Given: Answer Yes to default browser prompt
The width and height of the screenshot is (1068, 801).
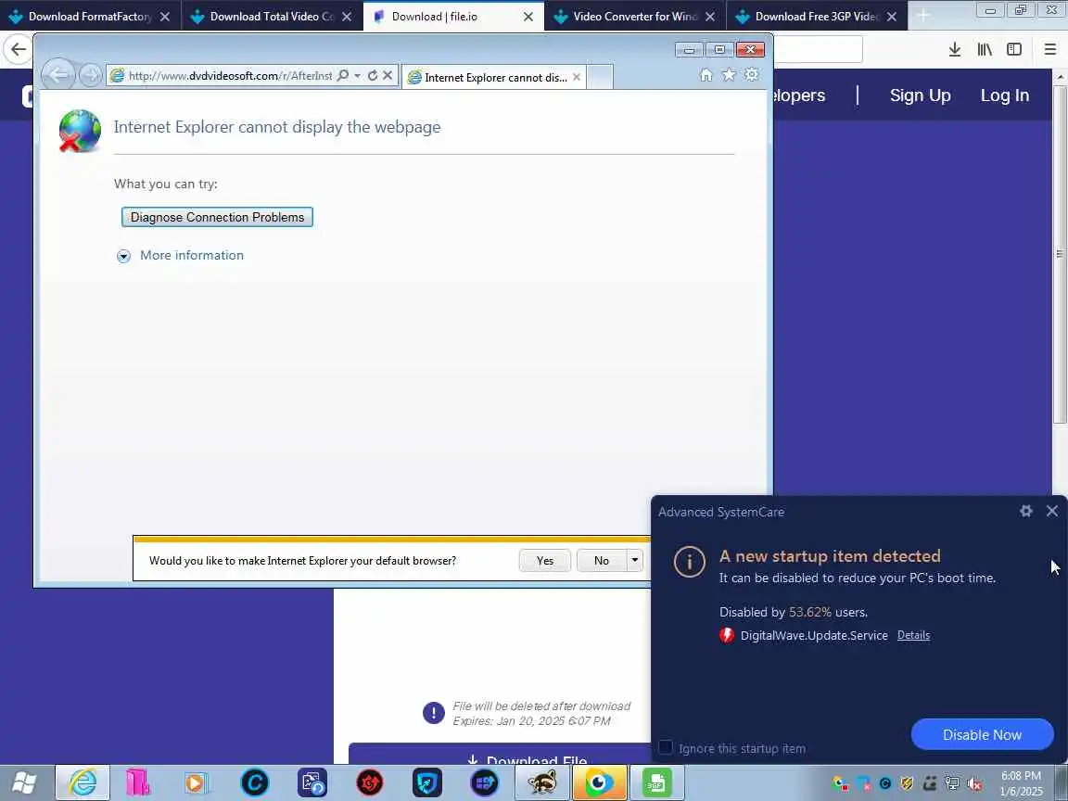Looking at the screenshot, I should [545, 561].
